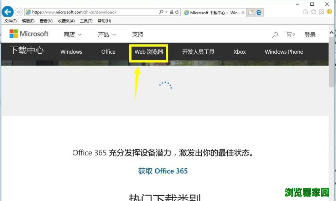Click the Microsoft site search magnifier

click(x=275, y=35)
